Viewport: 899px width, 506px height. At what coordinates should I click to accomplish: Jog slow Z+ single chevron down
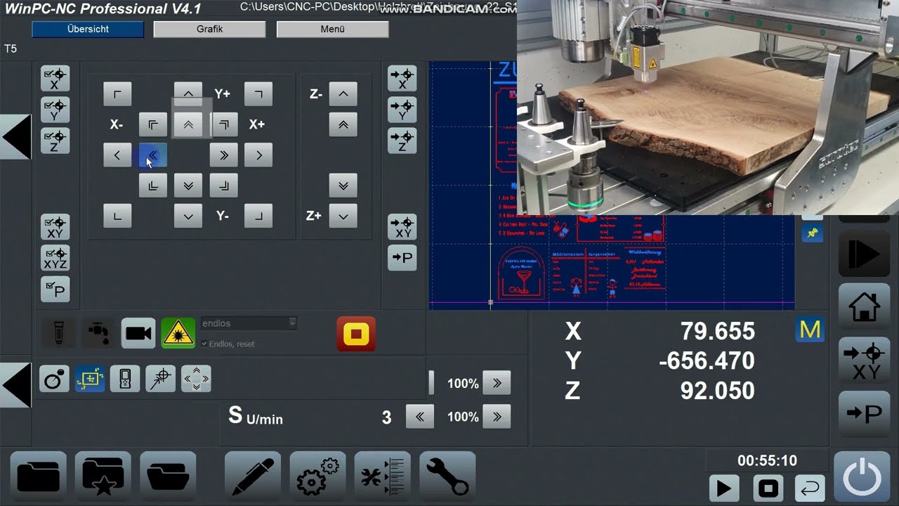click(x=343, y=216)
